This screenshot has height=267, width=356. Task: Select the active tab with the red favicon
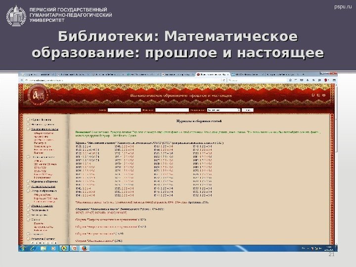[x=213, y=74]
